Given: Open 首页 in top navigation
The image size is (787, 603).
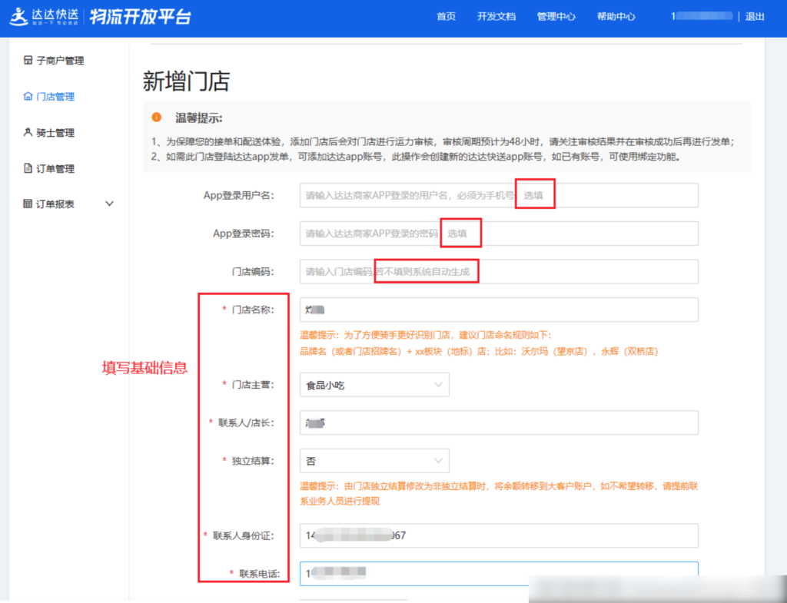Looking at the screenshot, I should (446, 17).
